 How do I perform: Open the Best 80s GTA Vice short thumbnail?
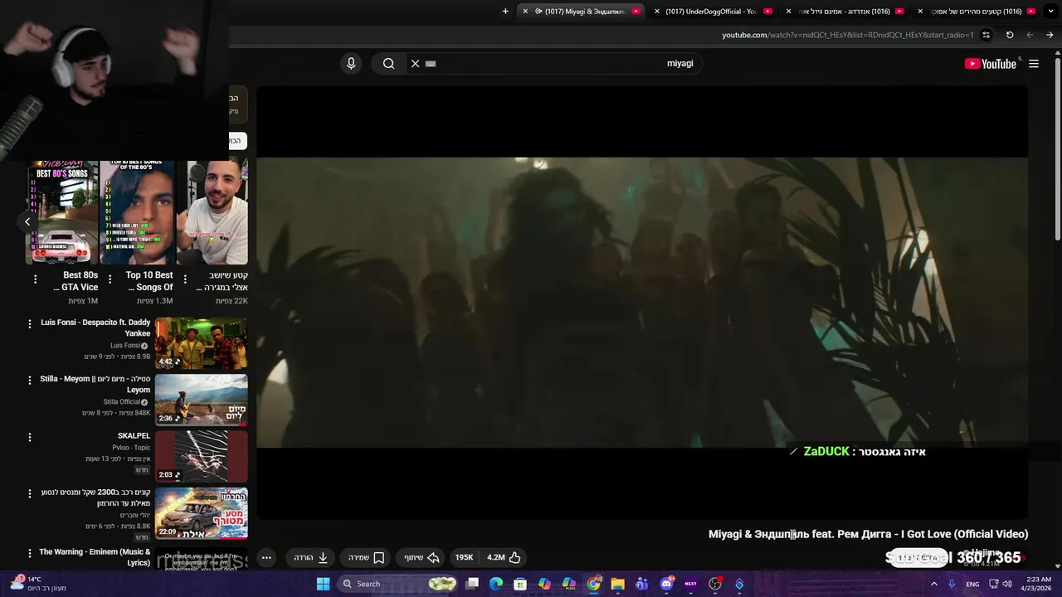click(x=62, y=213)
